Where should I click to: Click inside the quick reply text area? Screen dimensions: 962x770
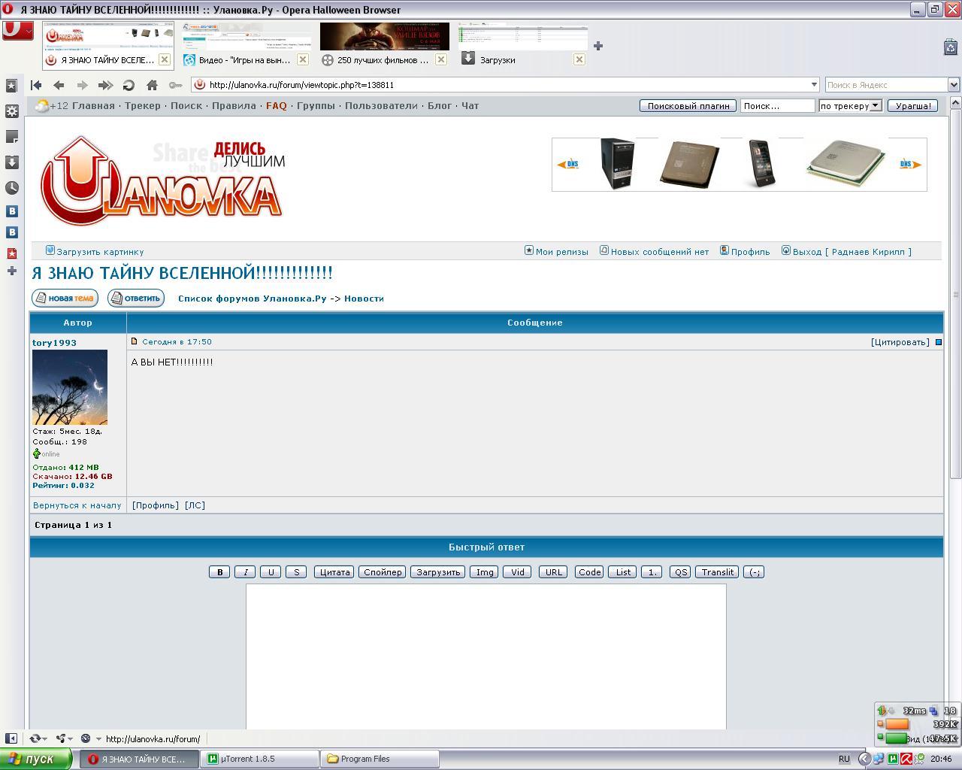pos(486,654)
